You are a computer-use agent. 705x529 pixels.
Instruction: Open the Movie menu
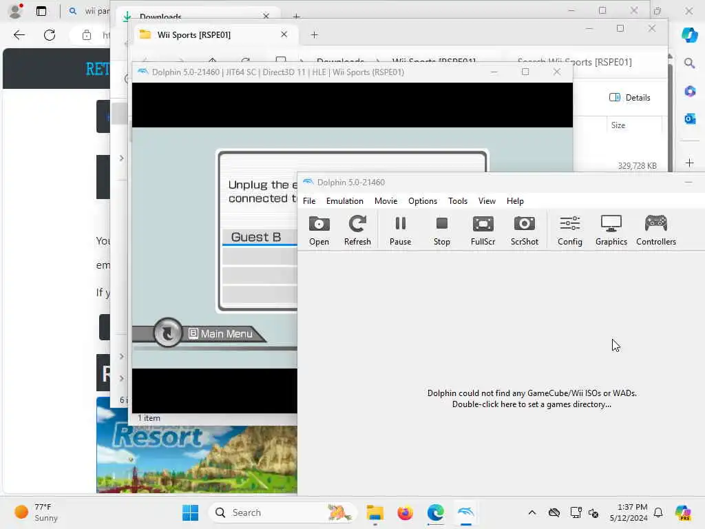(386, 201)
